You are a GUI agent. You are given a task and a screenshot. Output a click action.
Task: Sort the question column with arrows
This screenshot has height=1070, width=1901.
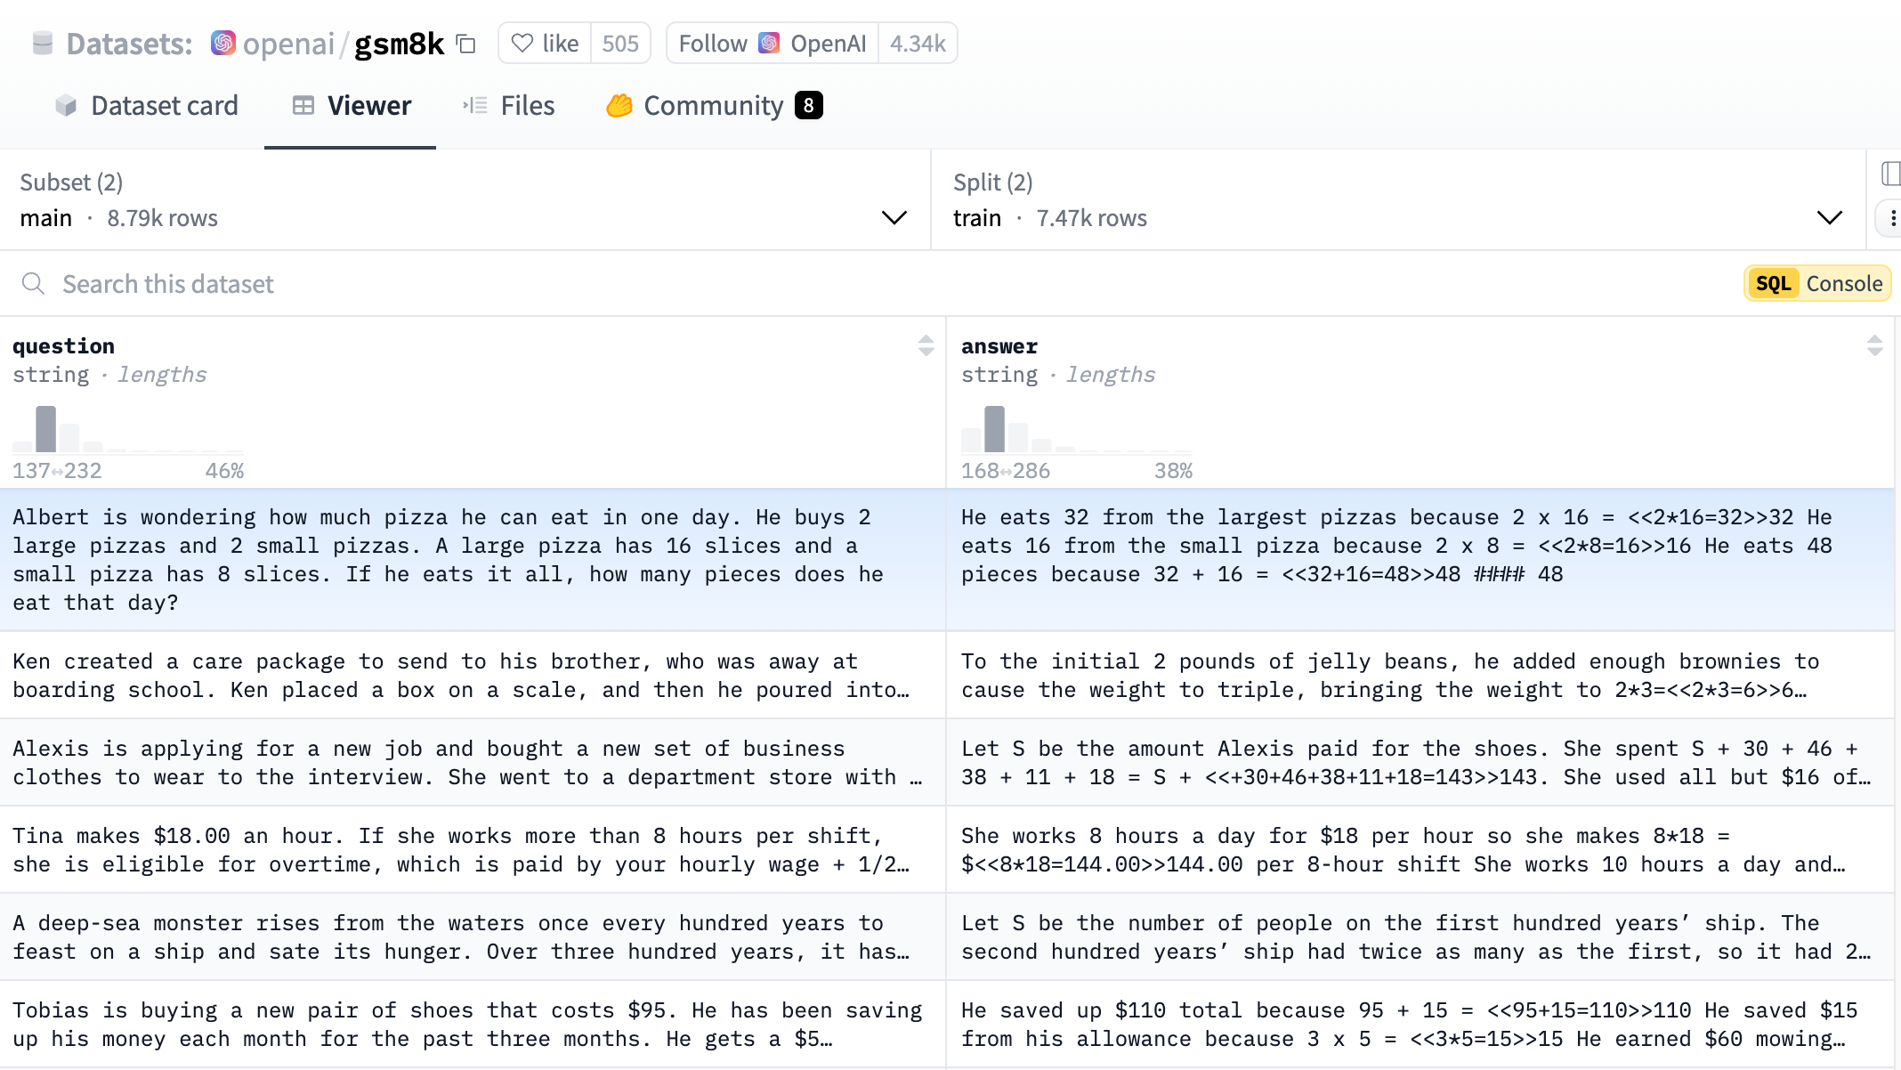(x=926, y=345)
